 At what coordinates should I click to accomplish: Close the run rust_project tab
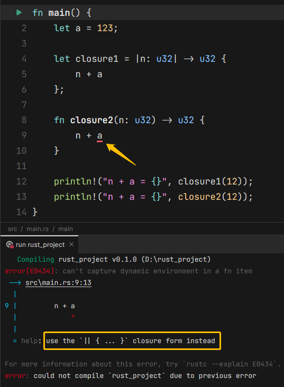[71, 244]
